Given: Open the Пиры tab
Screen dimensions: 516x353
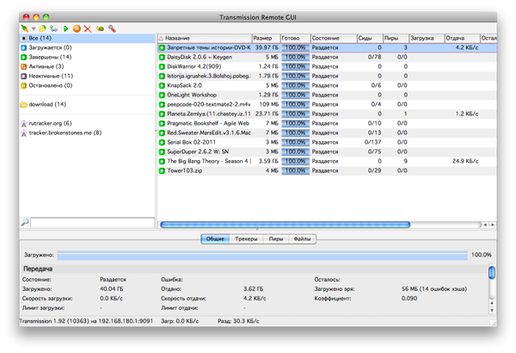Looking at the screenshot, I should point(275,238).
